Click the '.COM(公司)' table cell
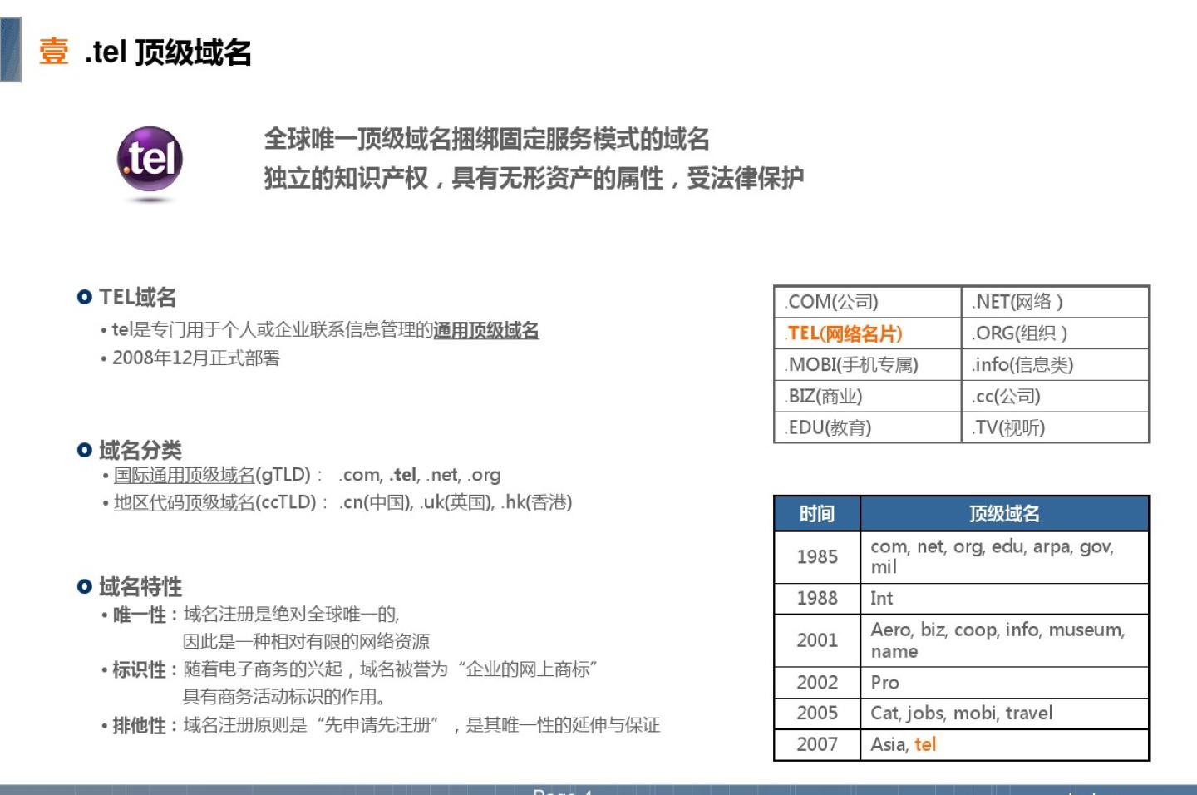This screenshot has height=795, width=1197. click(x=867, y=302)
